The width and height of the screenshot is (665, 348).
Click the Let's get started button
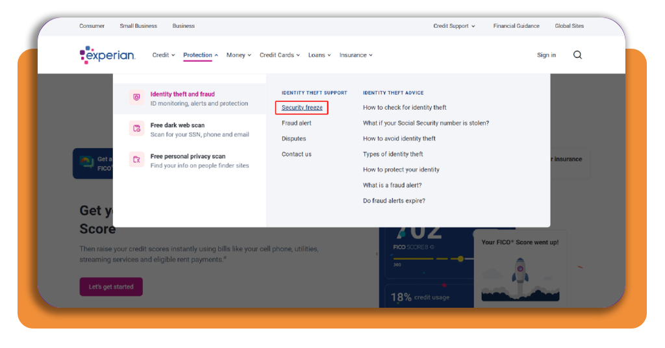pyautogui.click(x=111, y=287)
